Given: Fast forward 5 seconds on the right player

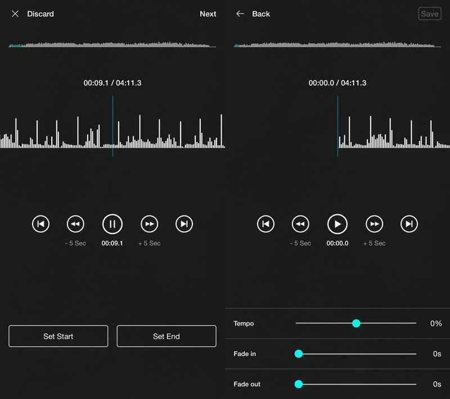Looking at the screenshot, I should (x=374, y=224).
